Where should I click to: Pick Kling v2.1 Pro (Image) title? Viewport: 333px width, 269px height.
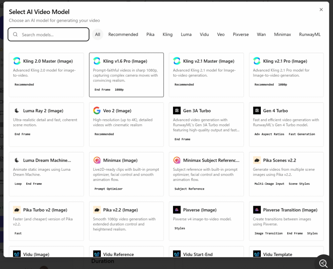(x=285, y=61)
